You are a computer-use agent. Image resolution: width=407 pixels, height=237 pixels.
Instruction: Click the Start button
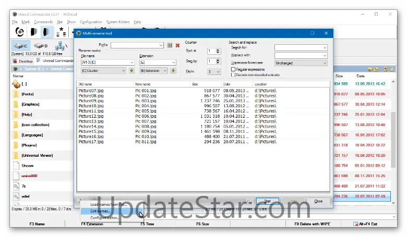point(267,201)
